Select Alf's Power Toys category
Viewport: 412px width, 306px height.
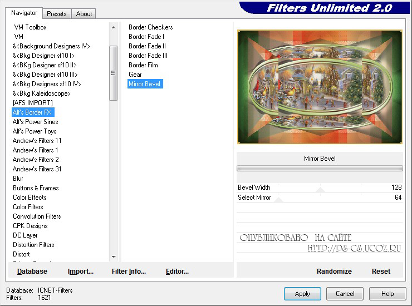35,131
